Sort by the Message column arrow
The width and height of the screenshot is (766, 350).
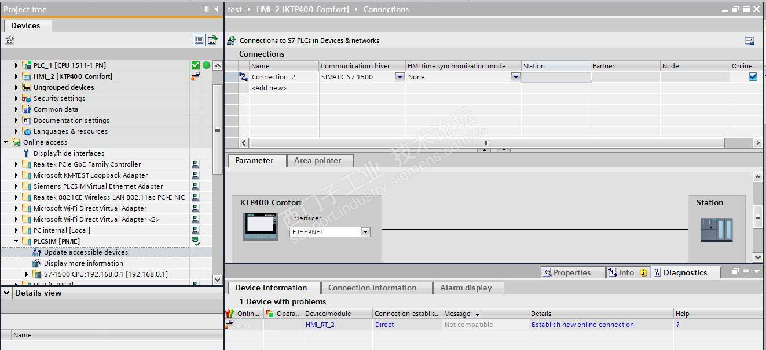tap(478, 314)
